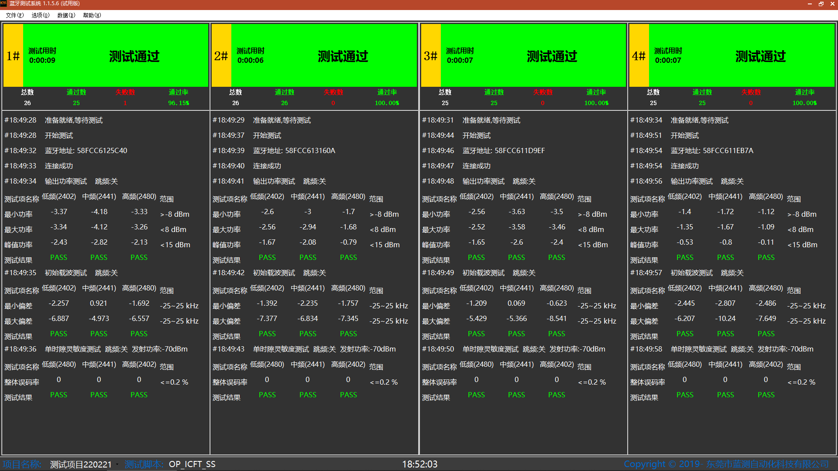The height and width of the screenshot is (471, 838).
Task: Click the yellow 2# channel label
Action: (x=221, y=55)
